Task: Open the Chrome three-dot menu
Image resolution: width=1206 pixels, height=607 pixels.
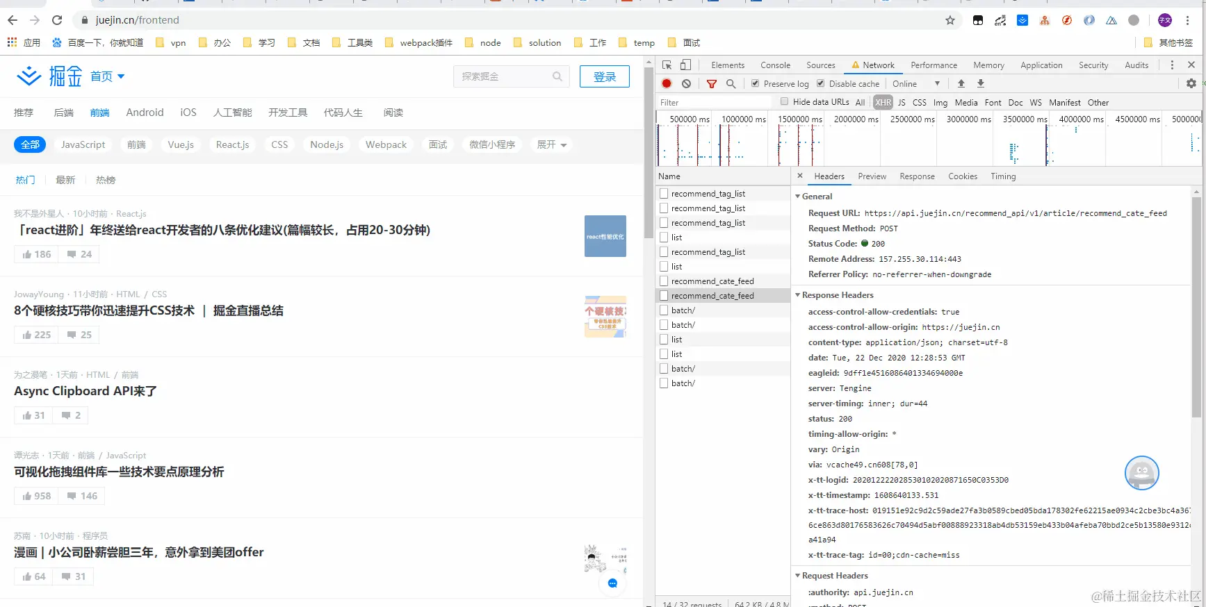Action: coord(1188,20)
